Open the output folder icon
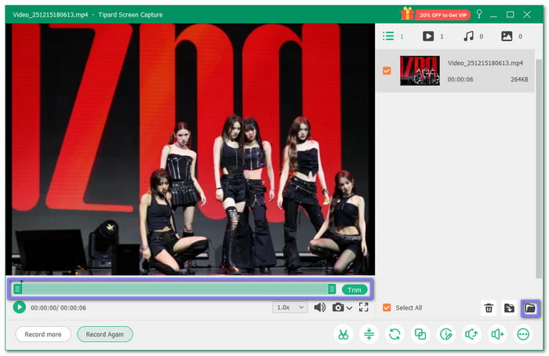The height and width of the screenshot is (356, 549). pos(530,308)
